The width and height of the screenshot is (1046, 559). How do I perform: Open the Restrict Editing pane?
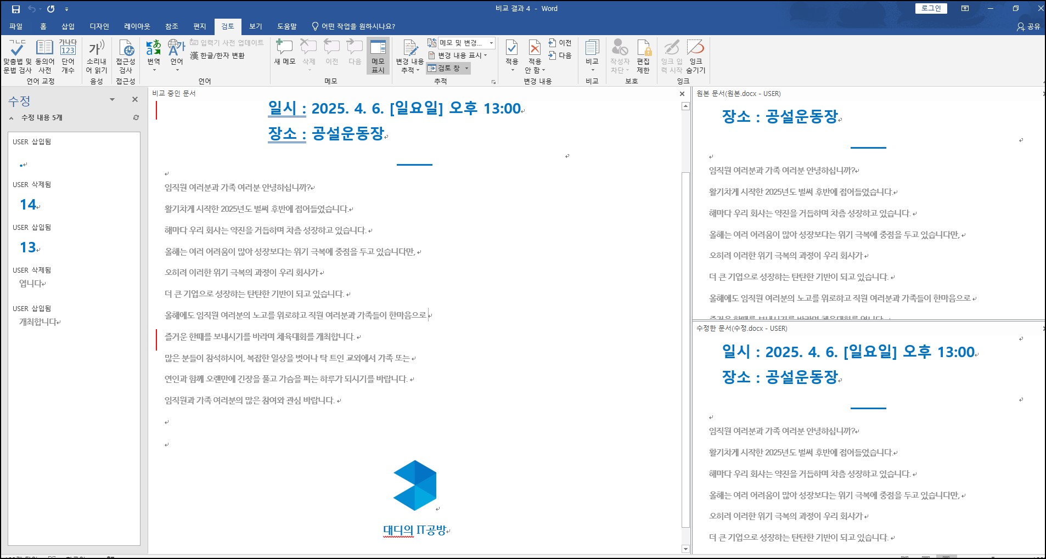(x=643, y=54)
